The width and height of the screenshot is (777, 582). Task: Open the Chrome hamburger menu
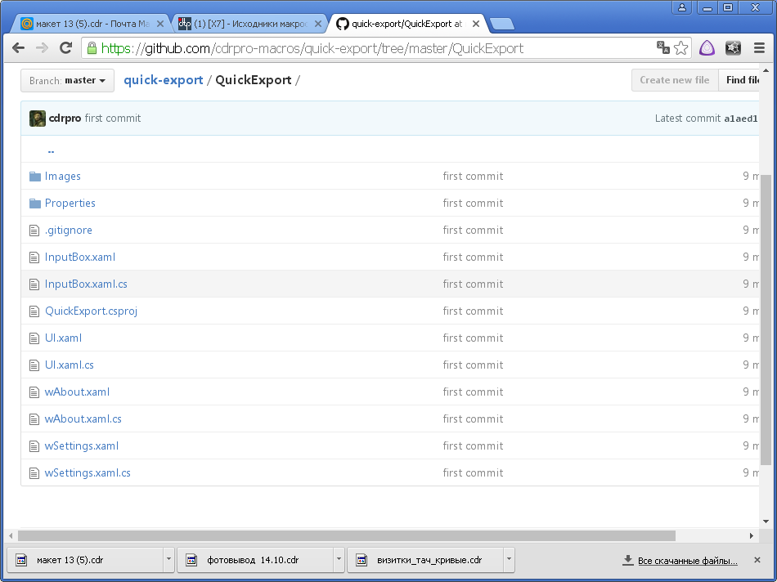[x=759, y=48]
